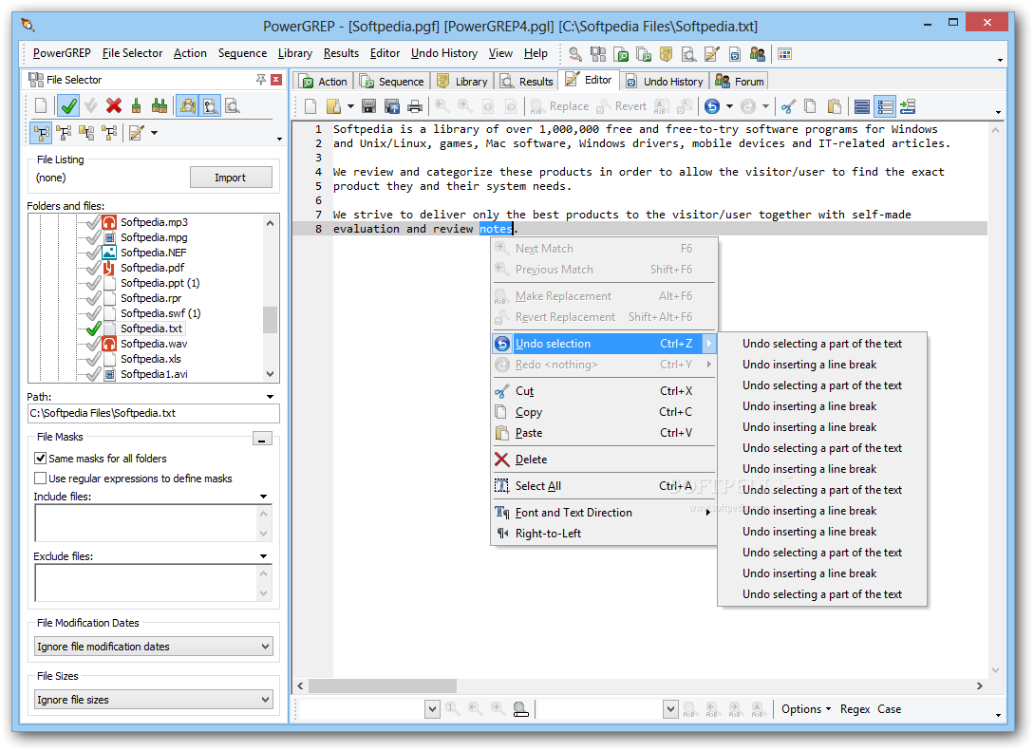Viewport: 1034px width, 751px height.
Task: Click the double green brush clear-all icon
Action: 159,106
